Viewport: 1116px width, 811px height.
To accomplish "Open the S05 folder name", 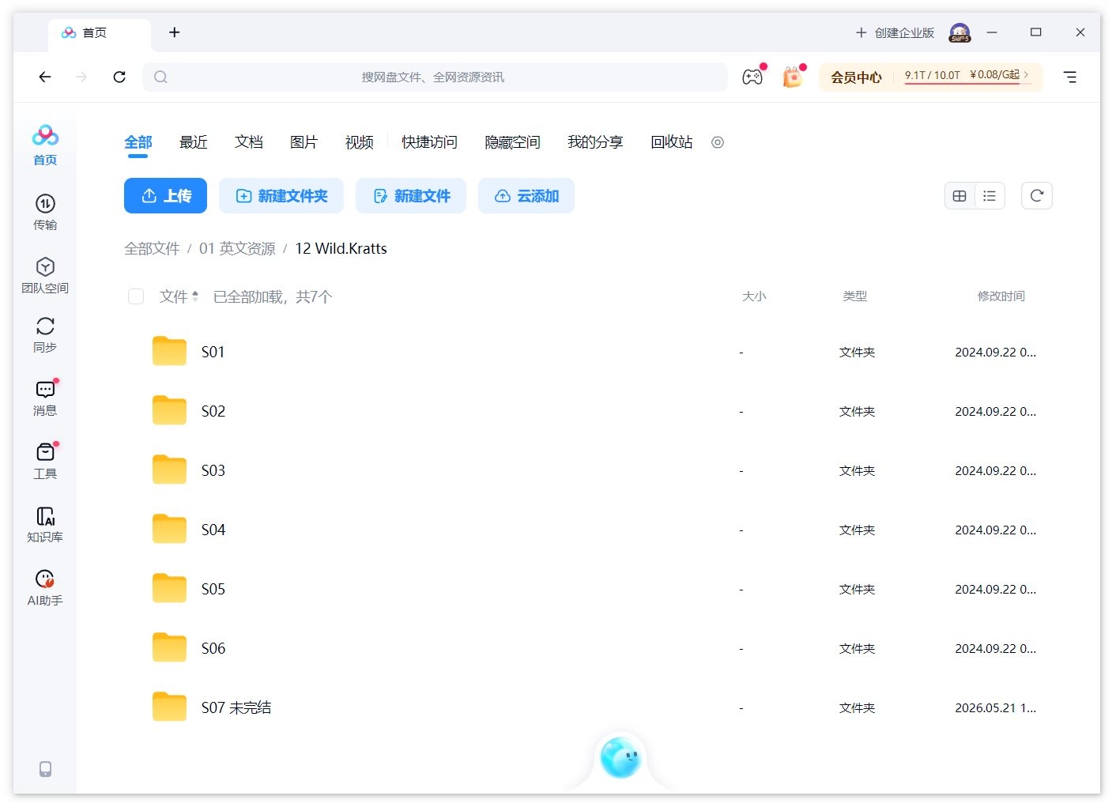I will pyautogui.click(x=213, y=589).
